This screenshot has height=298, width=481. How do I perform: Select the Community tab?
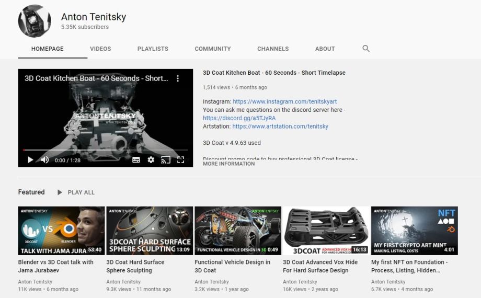coord(213,49)
